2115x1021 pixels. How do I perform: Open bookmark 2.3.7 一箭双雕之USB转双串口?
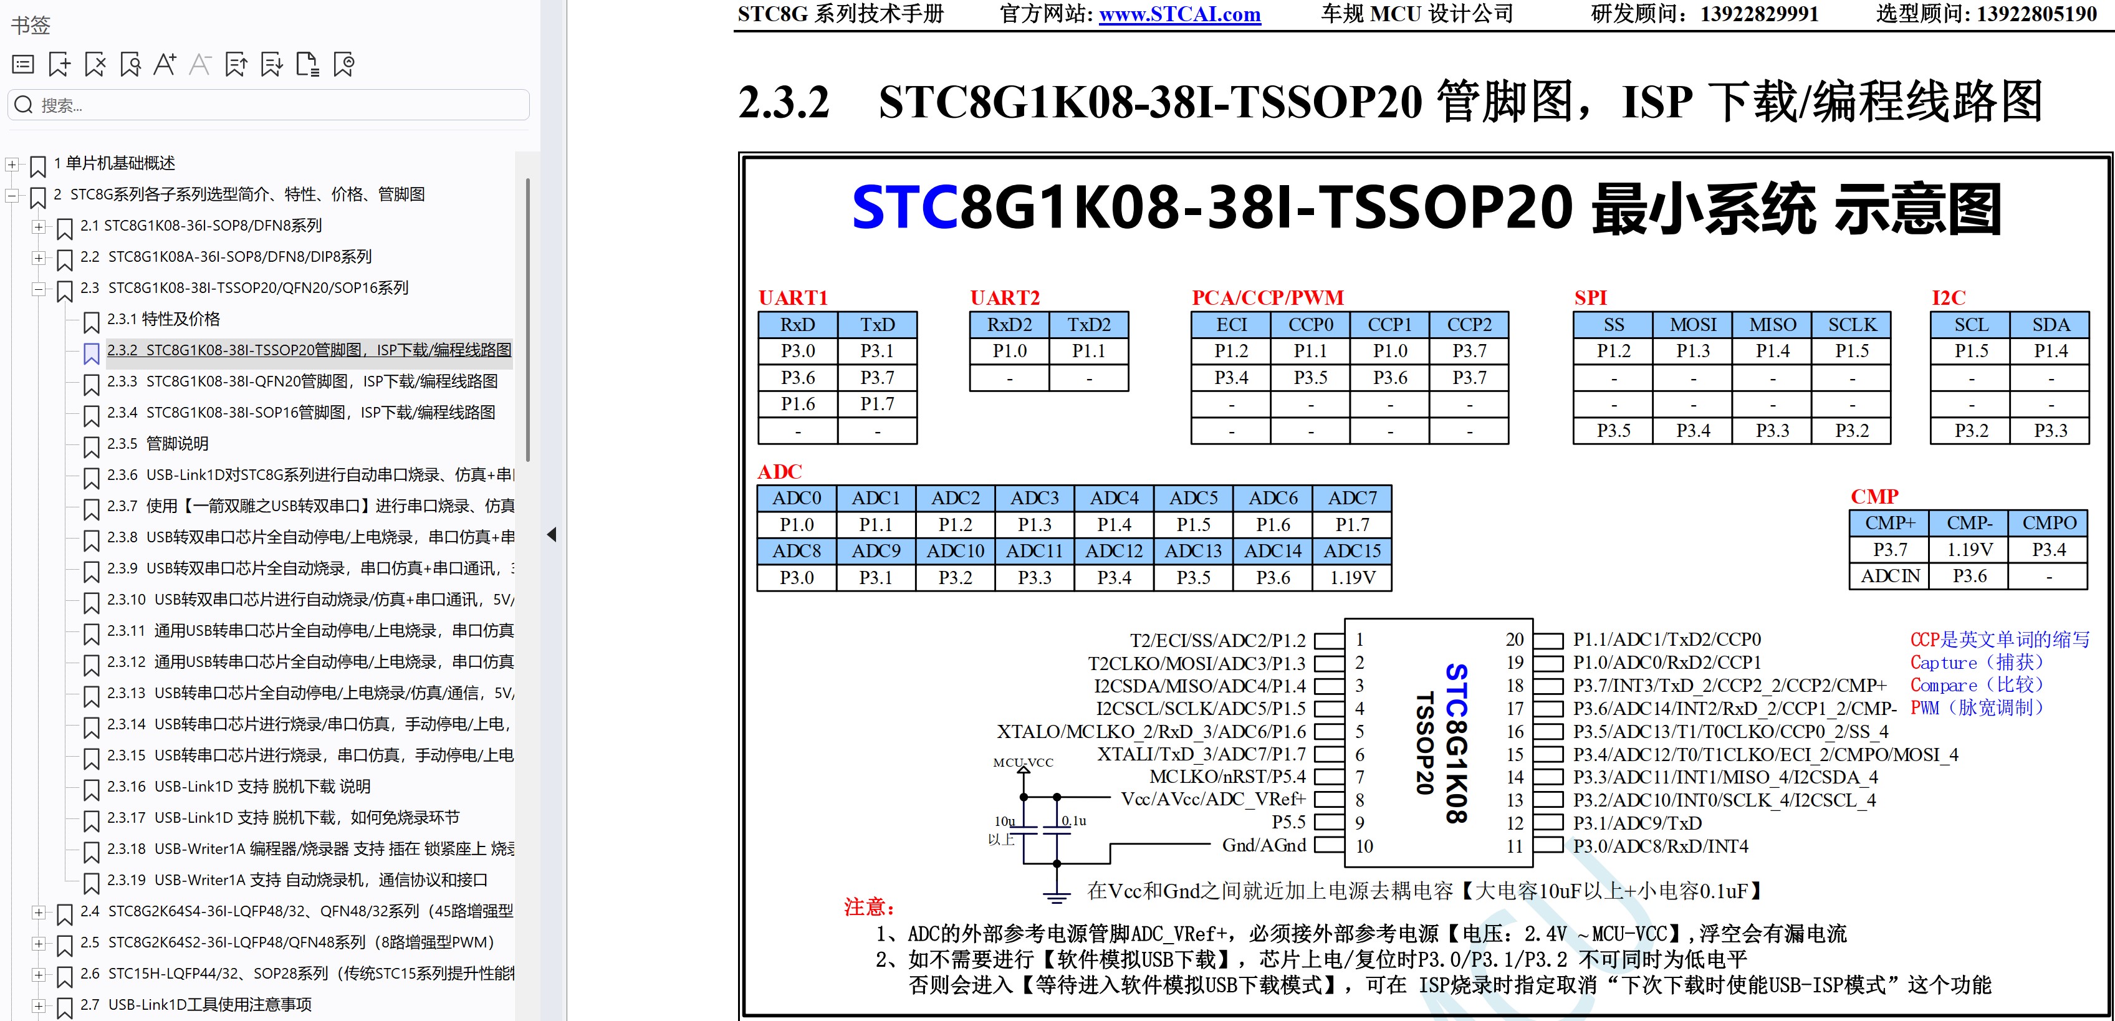point(310,506)
